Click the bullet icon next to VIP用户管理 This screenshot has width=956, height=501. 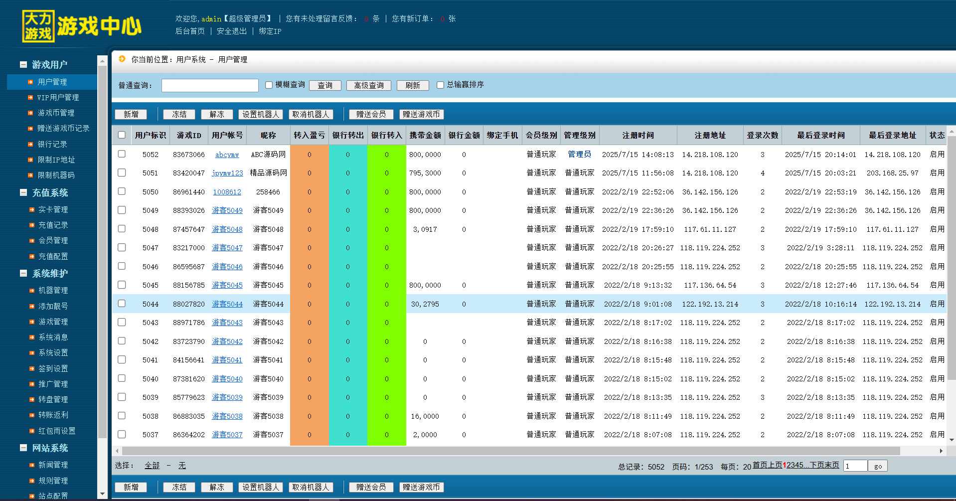tap(30, 98)
